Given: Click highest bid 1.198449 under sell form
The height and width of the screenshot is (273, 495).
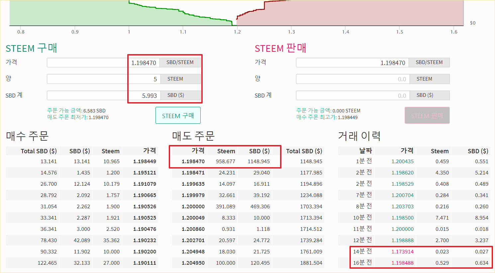Looking at the screenshot, I should [x=327, y=117].
